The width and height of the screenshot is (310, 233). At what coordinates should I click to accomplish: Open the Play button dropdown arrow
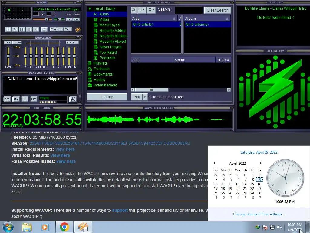point(145,97)
